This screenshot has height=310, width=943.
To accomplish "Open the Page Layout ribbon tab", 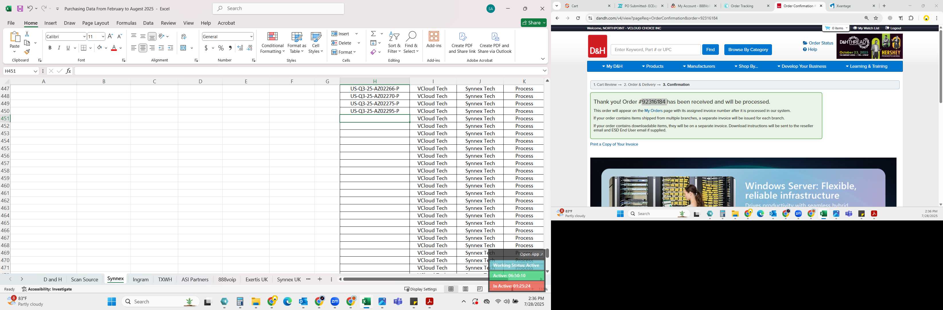I will tap(96, 23).
